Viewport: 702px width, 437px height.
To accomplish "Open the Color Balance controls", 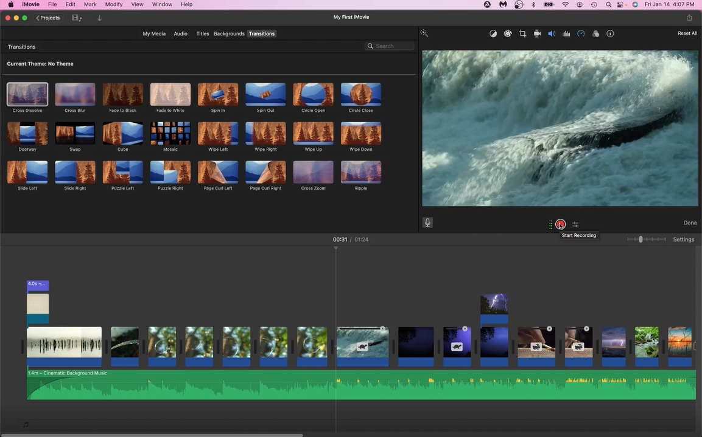I will point(493,33).
